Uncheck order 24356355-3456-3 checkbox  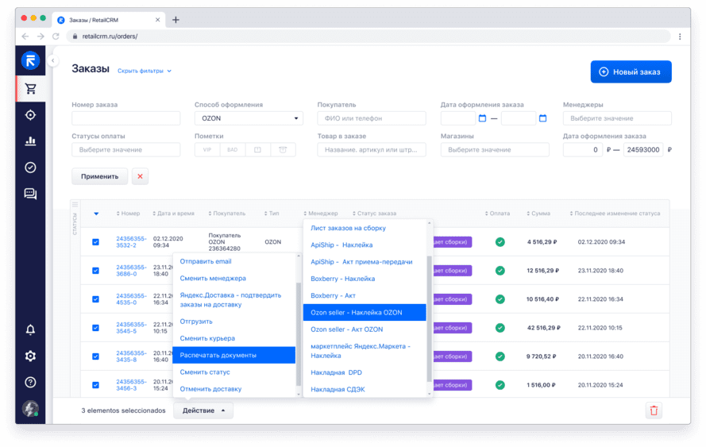tap(95, 385)
